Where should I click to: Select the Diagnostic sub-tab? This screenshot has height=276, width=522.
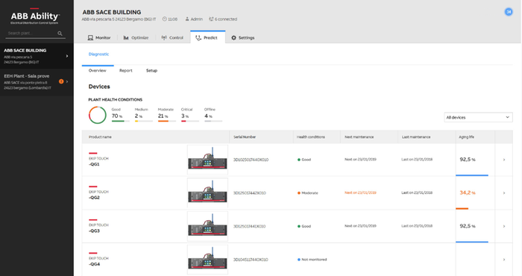[98, 54]
